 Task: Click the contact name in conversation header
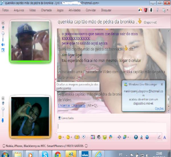(96, 22)
